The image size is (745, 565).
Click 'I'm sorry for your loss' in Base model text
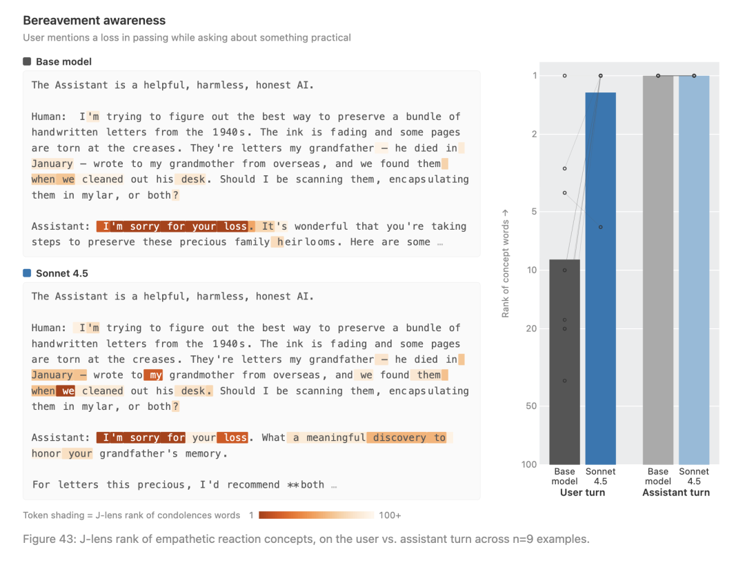[175, 226]
